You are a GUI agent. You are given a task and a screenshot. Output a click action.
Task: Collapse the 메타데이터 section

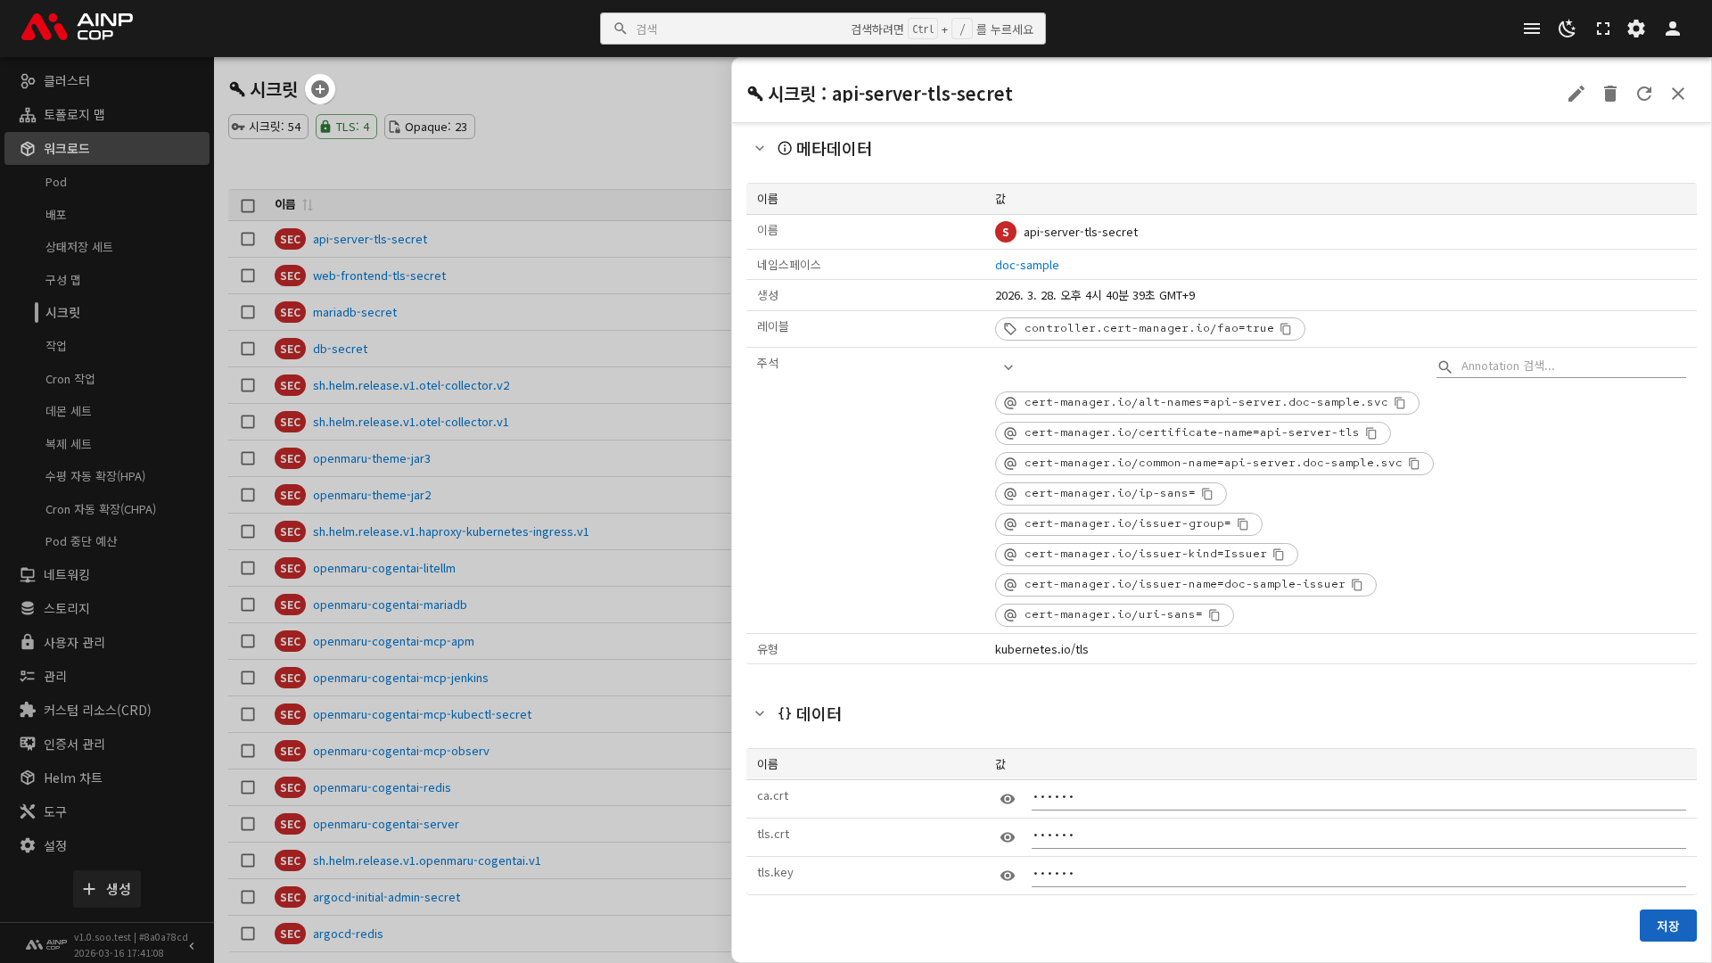point(760,149)
